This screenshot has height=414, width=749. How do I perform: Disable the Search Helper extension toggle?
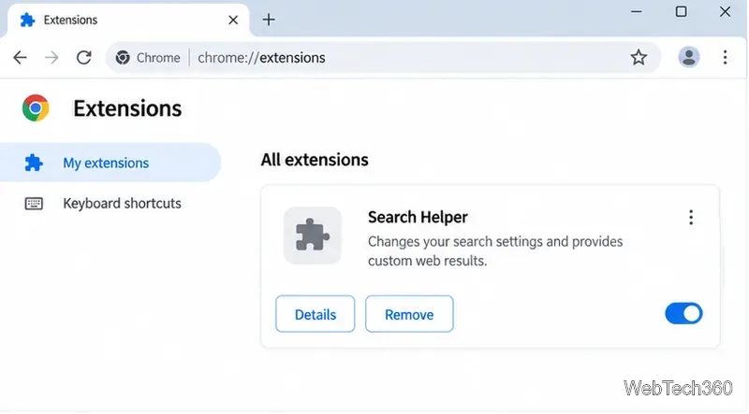click(683, 314)
